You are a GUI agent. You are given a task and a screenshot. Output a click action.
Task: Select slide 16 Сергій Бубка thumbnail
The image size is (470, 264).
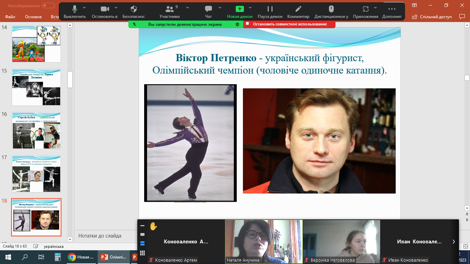click(x=36, y=131)
